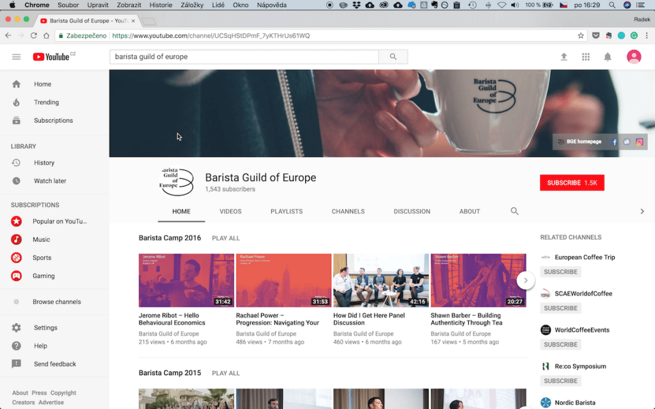This screenshot has width=655, height=409.
Task: Click the YouTube search input field
Action: (244, 57)
